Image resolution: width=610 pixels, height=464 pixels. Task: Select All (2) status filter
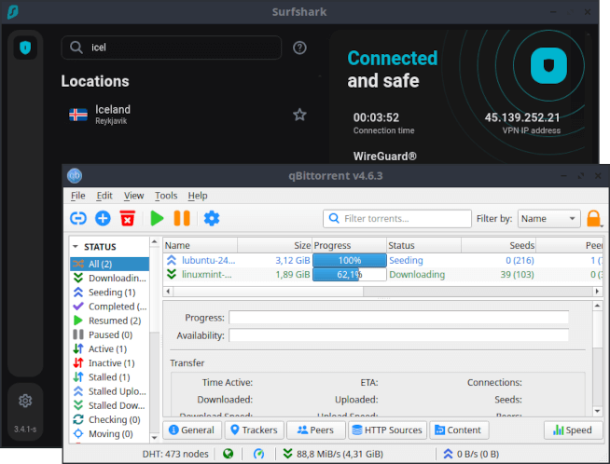pos(110,264)
